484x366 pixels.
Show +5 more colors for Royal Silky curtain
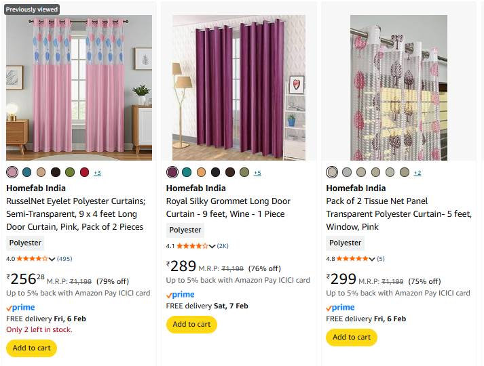(257, 173)
